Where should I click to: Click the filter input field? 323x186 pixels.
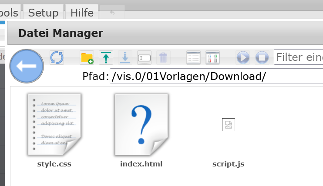coord(299,57)
